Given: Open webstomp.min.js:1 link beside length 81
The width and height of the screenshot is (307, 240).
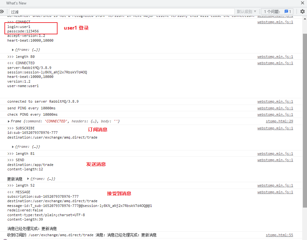Looking at the screenshot, I should point(275,154).
